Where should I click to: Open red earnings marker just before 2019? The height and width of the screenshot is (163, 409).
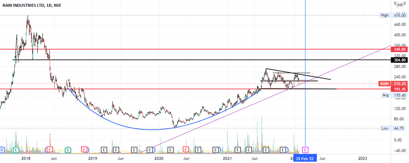pos(84,150)
